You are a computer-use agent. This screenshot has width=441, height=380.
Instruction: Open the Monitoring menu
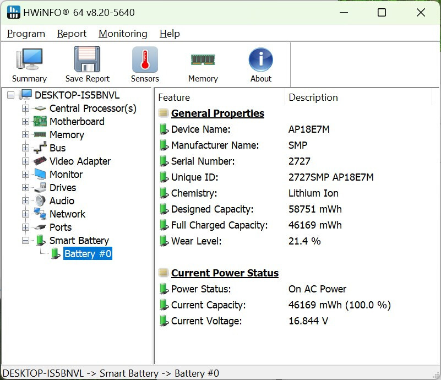point(123,34)
